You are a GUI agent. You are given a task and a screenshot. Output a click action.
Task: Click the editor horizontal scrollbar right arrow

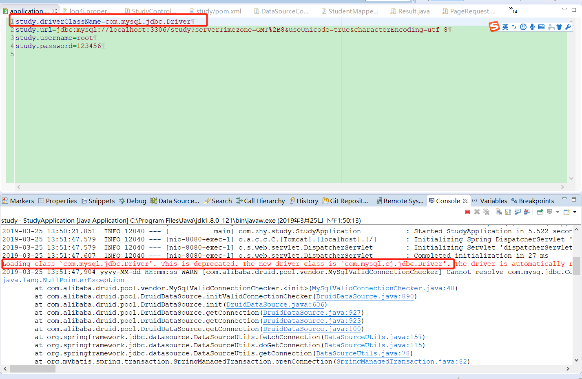pos(562,187)
